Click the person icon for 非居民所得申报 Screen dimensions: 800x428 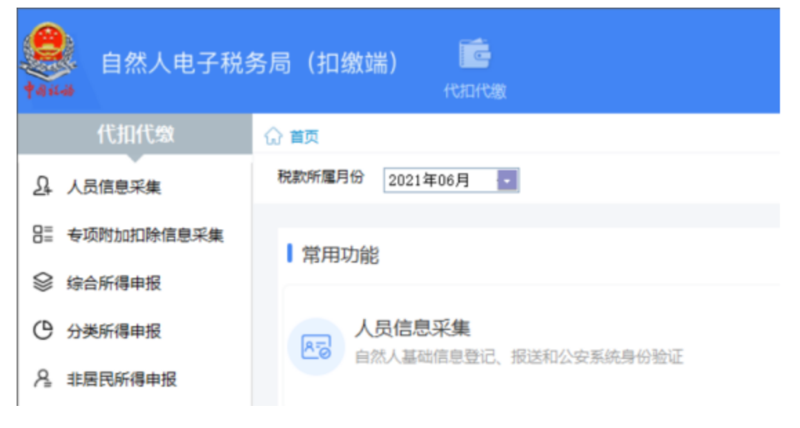point(43,378)
